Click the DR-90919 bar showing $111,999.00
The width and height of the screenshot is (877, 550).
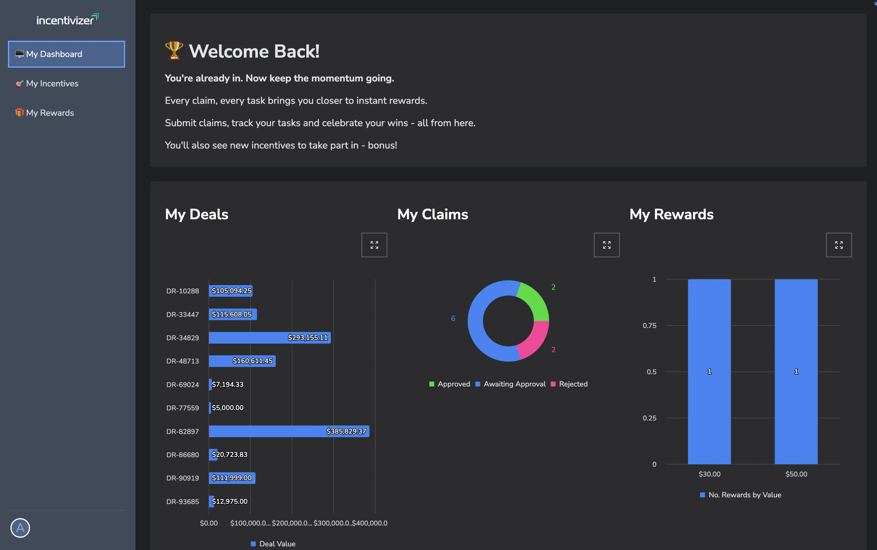(x=232, y=478)
